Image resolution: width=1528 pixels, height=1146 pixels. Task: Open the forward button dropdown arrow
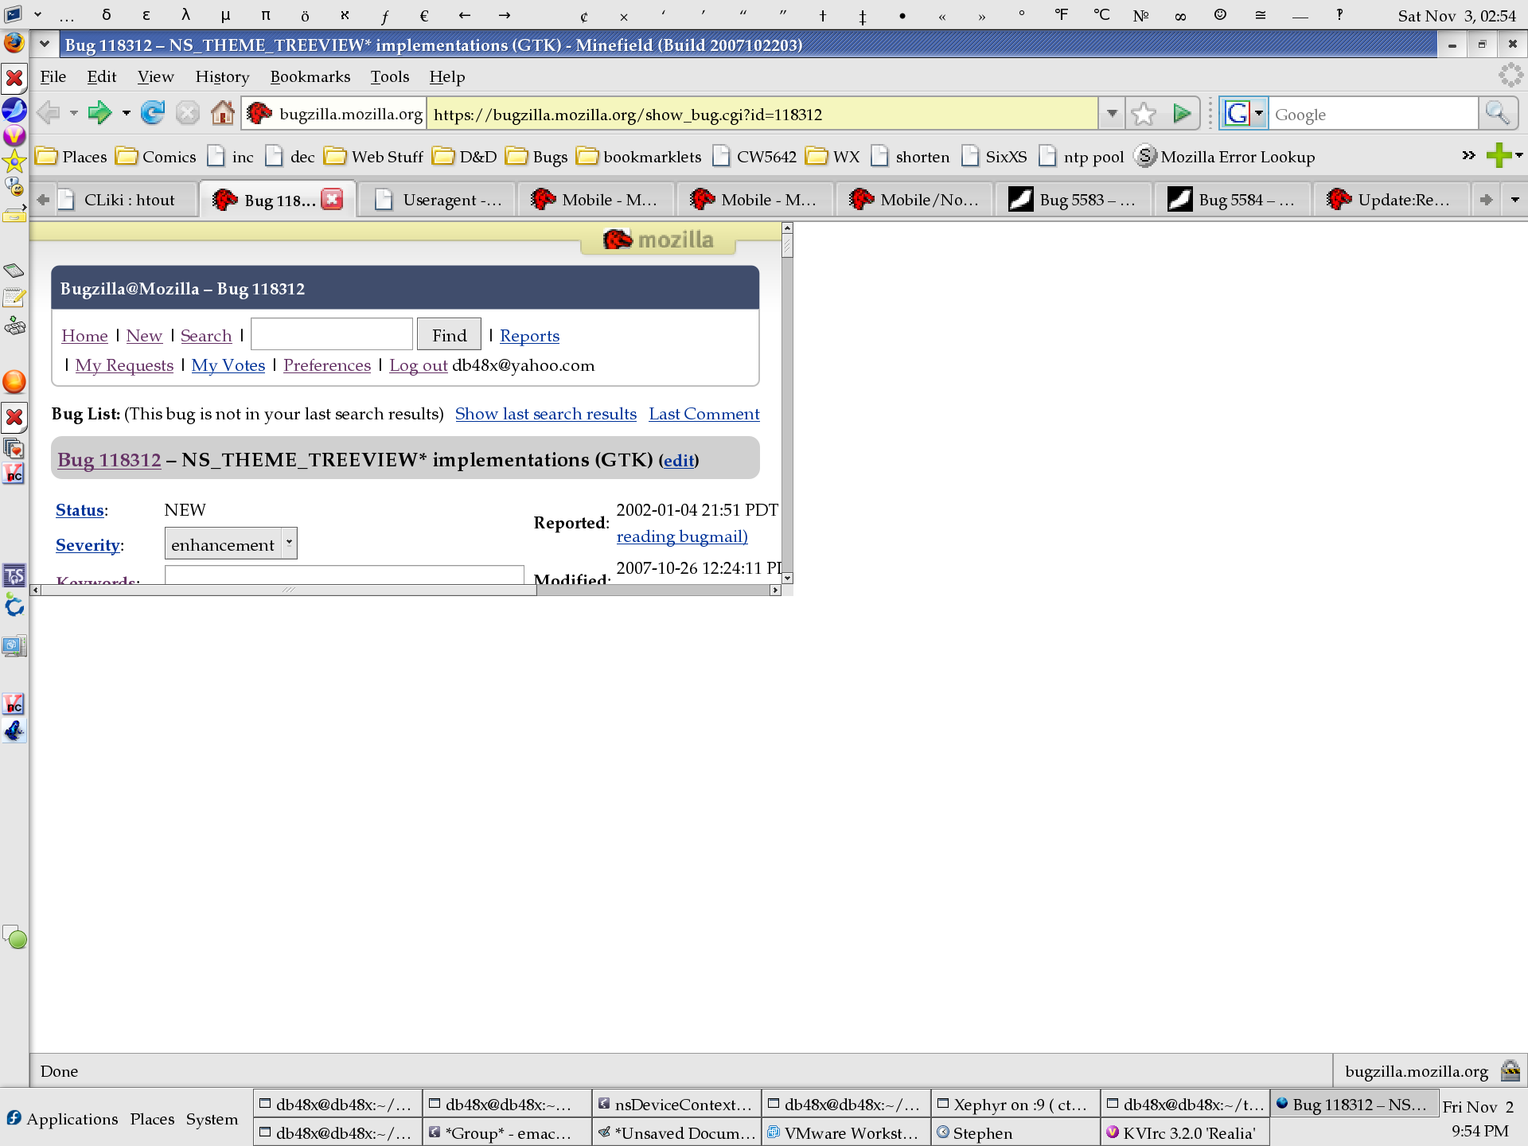[126, 113]
